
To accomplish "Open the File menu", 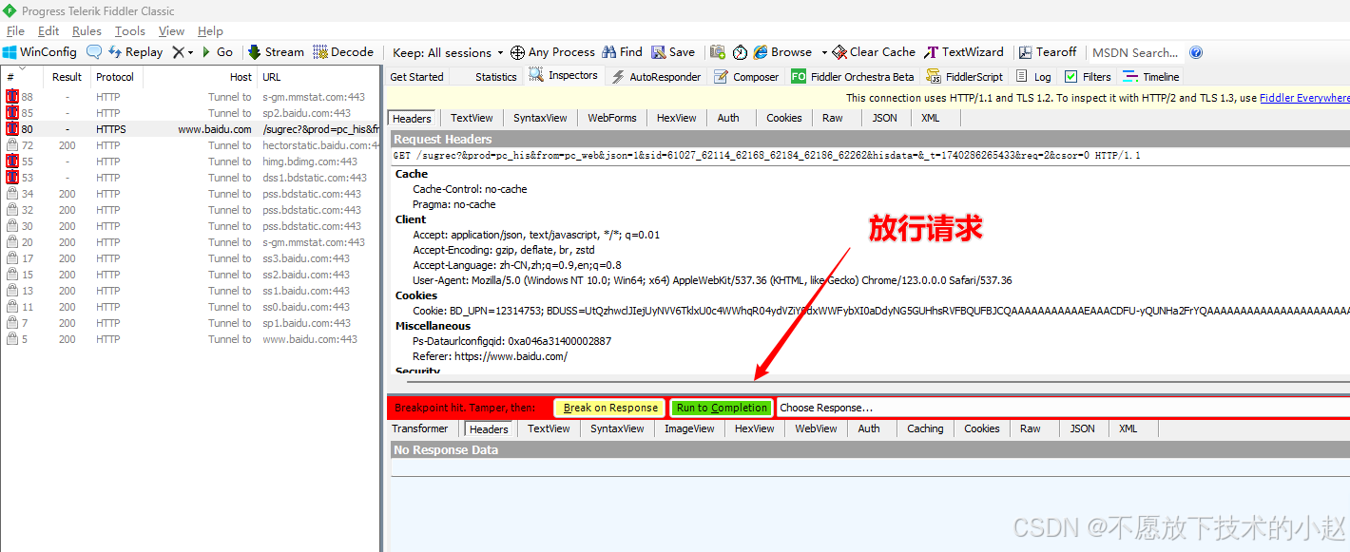I will coord(15,31).
